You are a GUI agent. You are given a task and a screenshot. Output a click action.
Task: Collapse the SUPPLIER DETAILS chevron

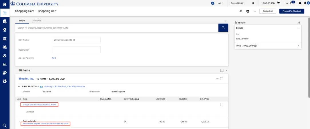[x=19, y=86]
